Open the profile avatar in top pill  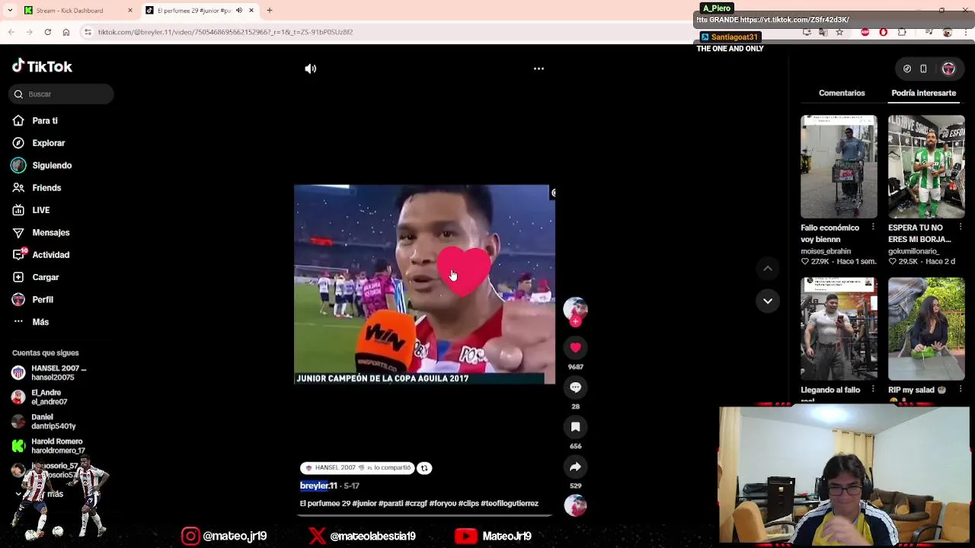coord(948,69)
